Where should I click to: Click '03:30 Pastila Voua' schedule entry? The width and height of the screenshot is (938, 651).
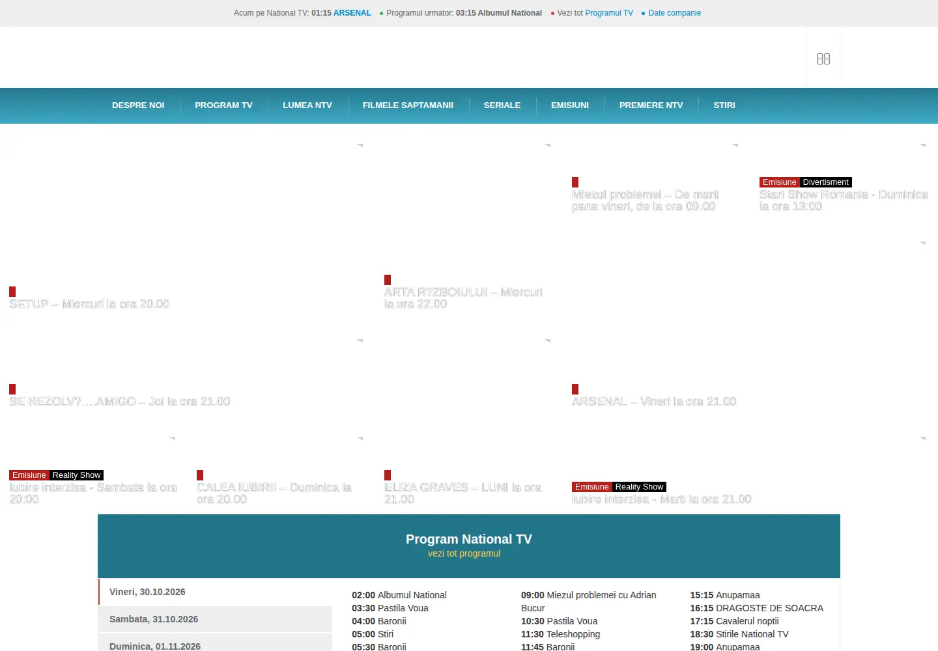pyautogui.click(x=390, y=608)
